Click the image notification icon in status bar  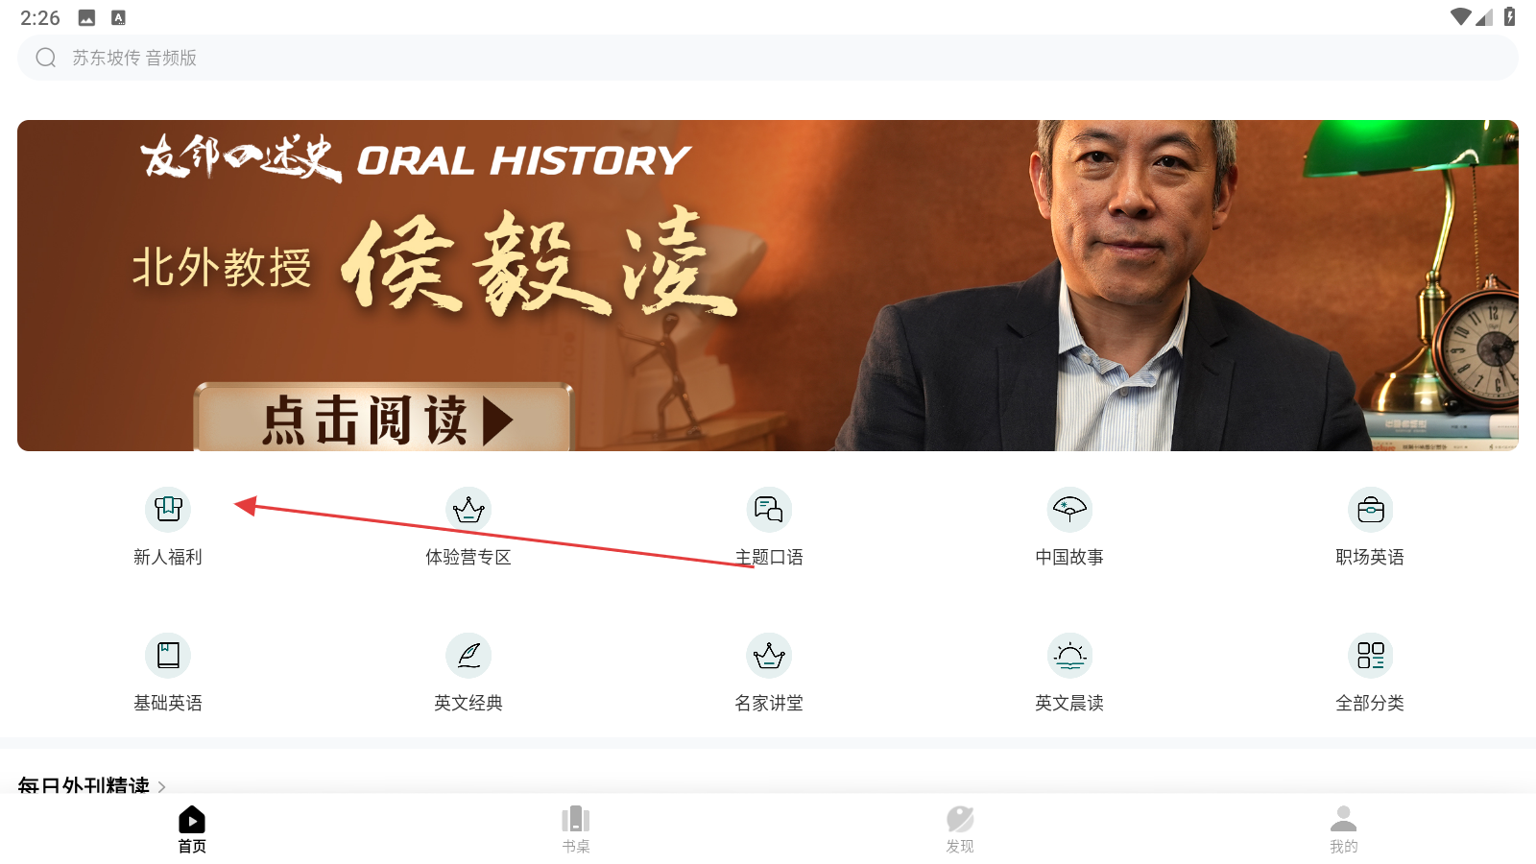[86, 17]
